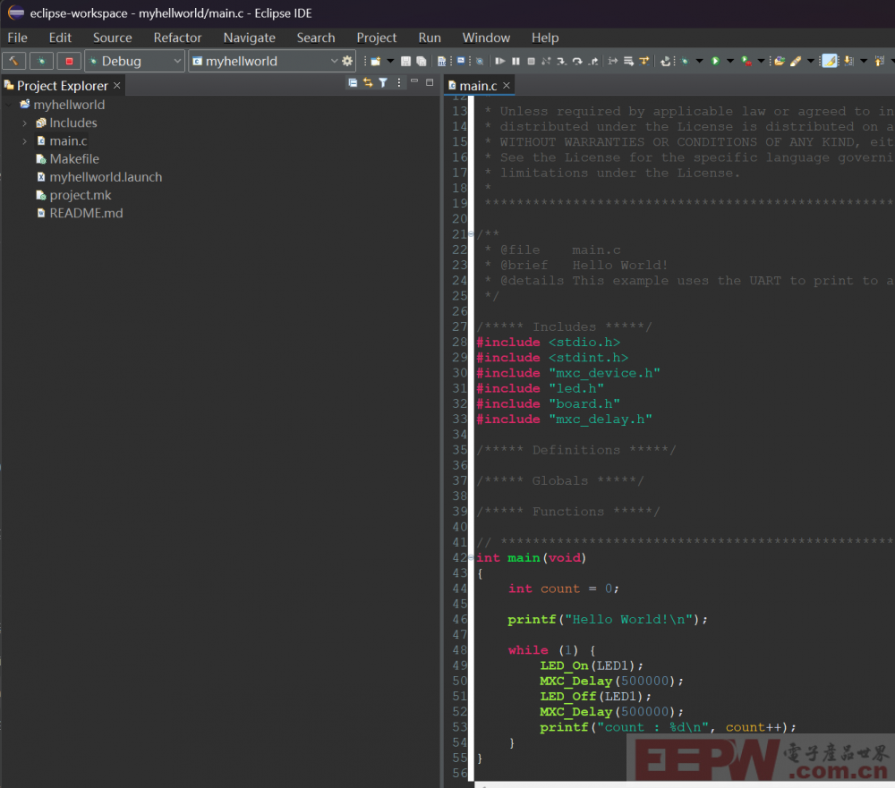Open the Window menu

pyautogui.click(x=486, y=38)
